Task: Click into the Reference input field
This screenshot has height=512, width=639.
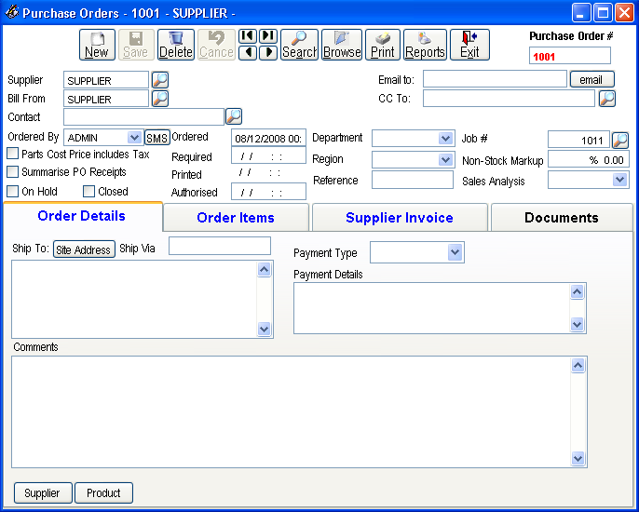Action: tap(412, 181)
